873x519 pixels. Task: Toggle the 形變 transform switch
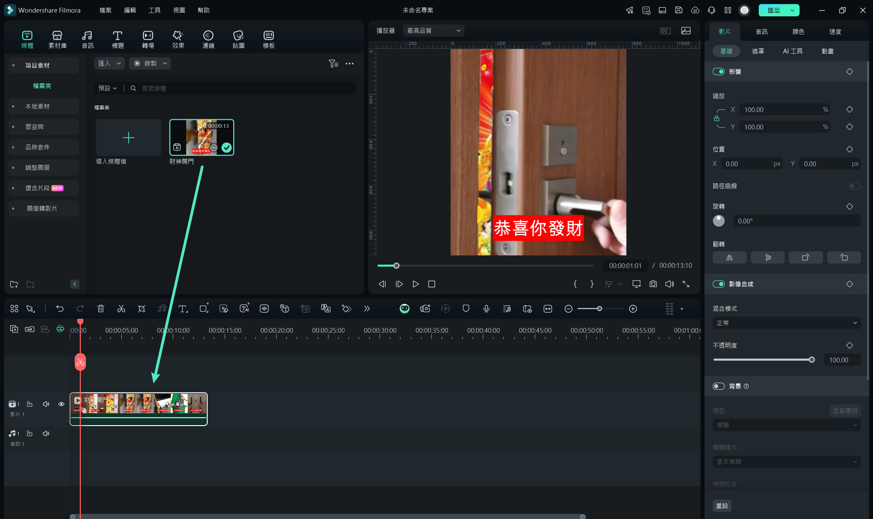(x=719, y=71)
